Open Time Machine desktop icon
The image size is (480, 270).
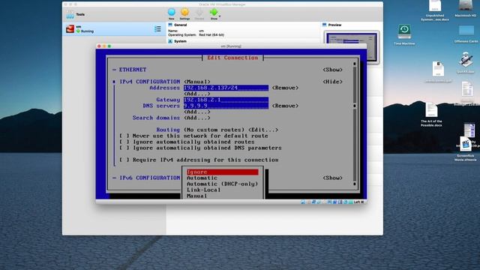[404, 31]
